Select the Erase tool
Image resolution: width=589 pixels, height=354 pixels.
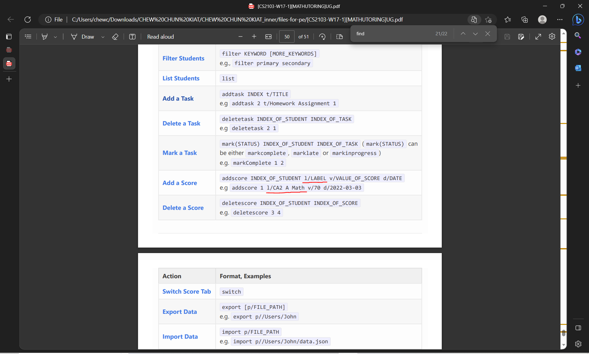point(115,37)
